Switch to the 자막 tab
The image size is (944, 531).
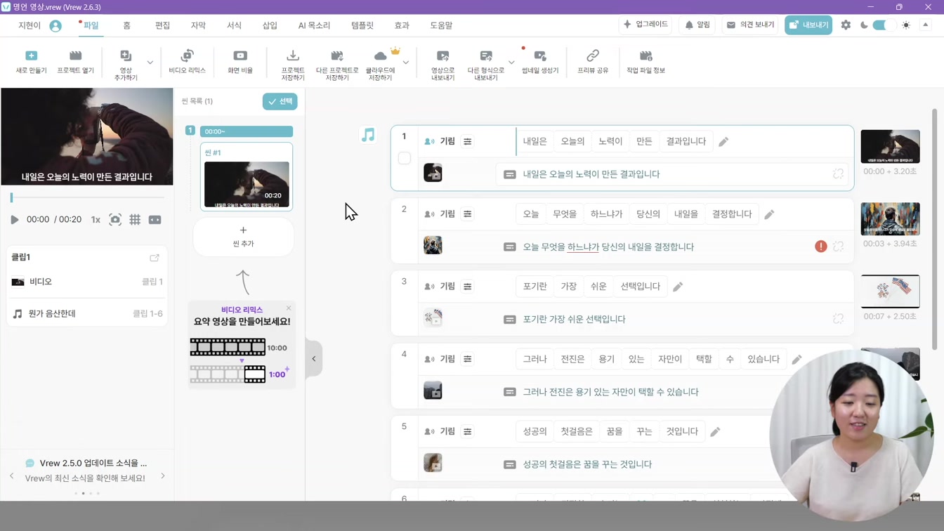coord(198,25)
